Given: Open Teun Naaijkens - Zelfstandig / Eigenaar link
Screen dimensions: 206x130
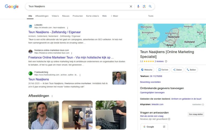Looking at the screenshot, I should (x=55, y=32).
